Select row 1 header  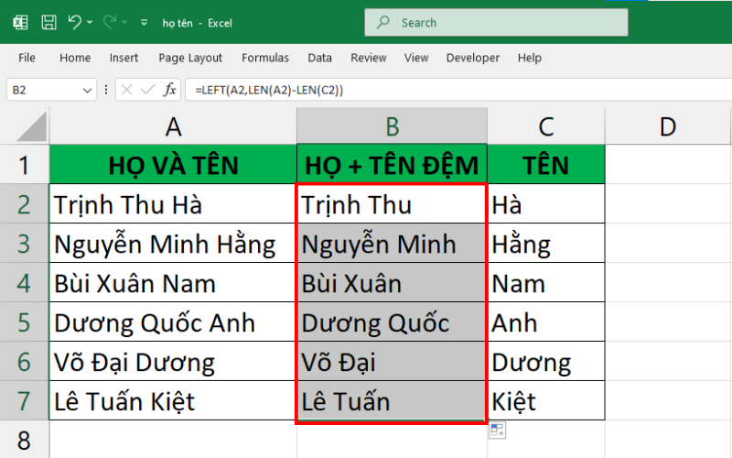click(25, 165)
